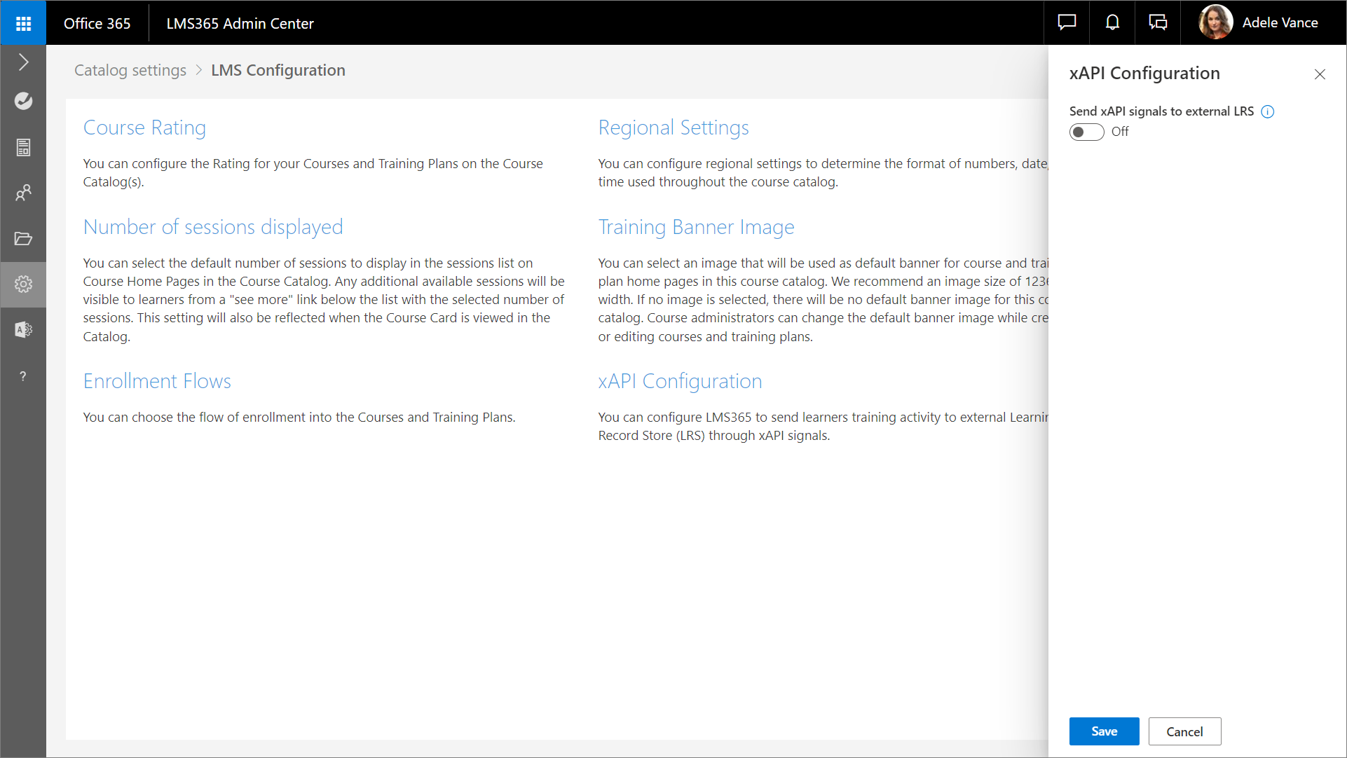This screenshot has height=758, width=1347.
Task: Open the Office 365 app launcher grid
Action: (23, 23)
